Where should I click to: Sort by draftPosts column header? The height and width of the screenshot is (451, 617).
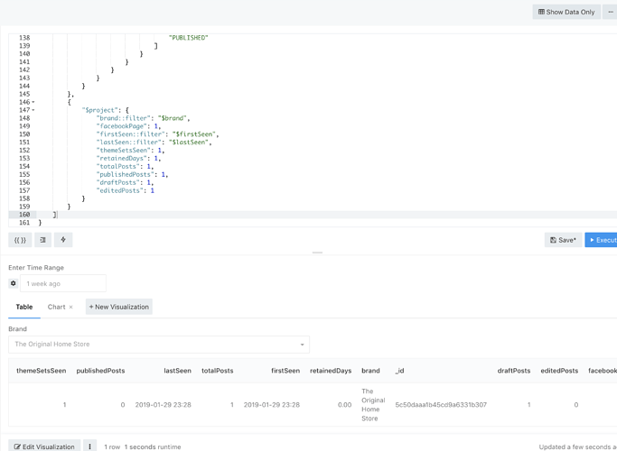[513, 371]
